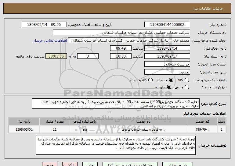Click the buyer organization name field

[121, 33]
